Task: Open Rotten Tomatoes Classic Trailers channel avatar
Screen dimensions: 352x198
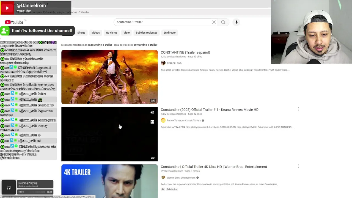Action: click(x=163, y=120)
